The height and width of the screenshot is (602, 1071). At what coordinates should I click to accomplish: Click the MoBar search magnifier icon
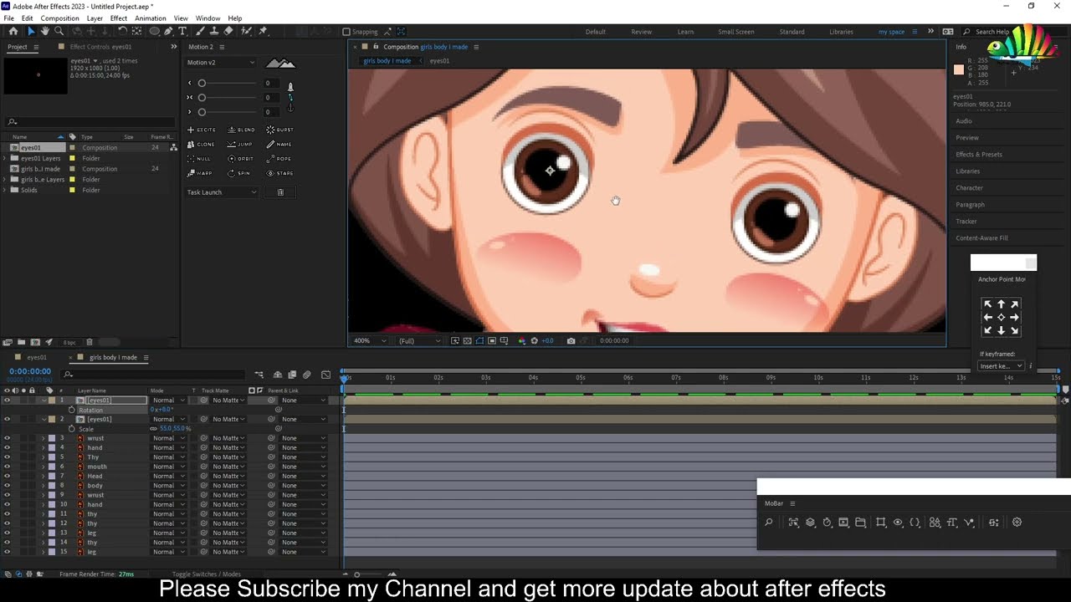pos(768,523)
